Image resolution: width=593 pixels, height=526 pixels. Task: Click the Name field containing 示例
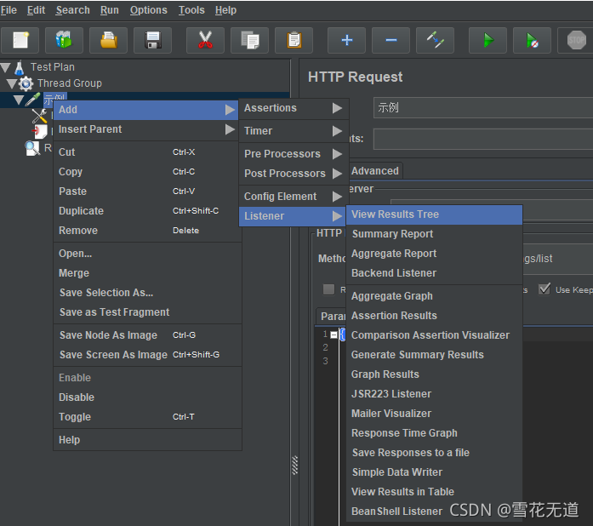(x=483, y=108)
